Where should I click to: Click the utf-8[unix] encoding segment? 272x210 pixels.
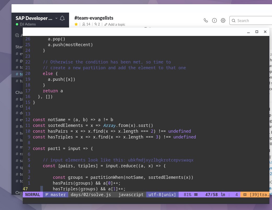(x=162, y=195)
